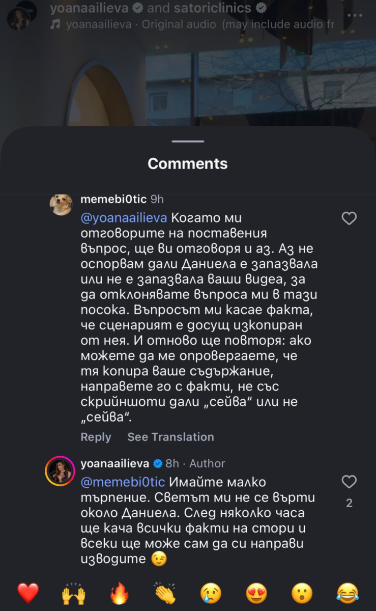
Task: React with the heart-eyes emoji
Action: (255, 592)
